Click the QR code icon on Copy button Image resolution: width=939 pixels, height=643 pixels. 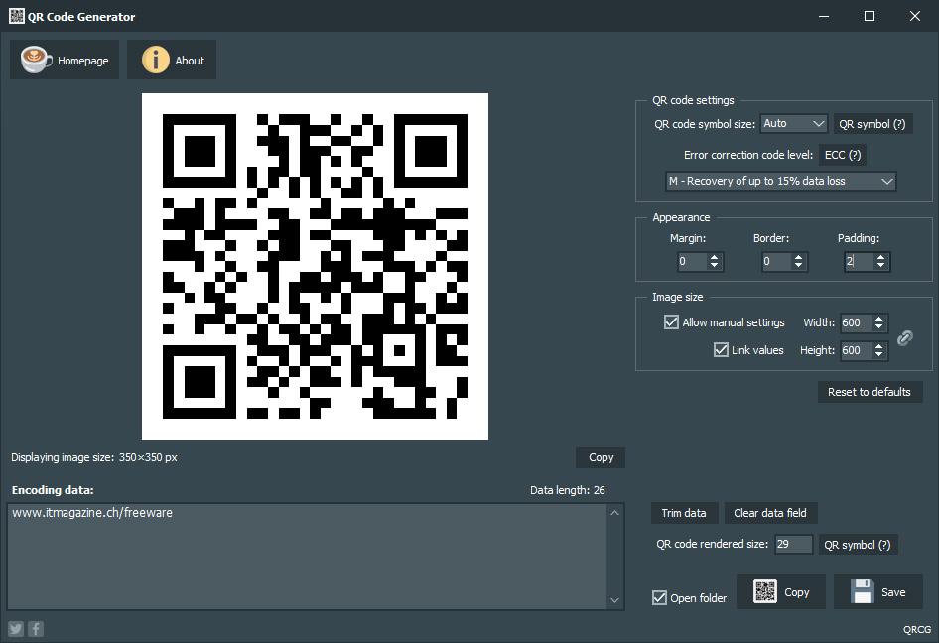765,590
